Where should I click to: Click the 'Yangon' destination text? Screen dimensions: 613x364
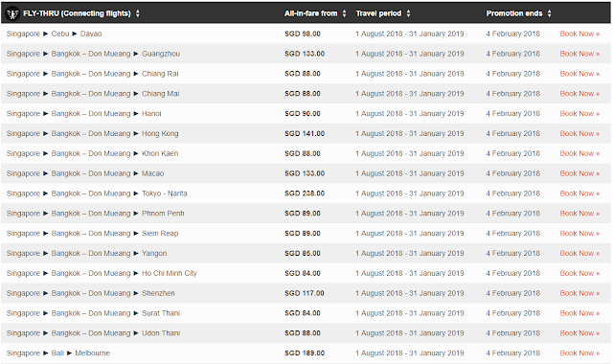154,253
